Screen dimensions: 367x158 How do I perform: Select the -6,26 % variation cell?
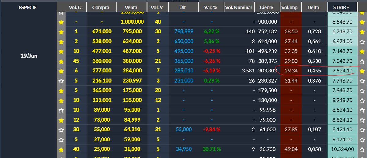click(x=211, y=61)
